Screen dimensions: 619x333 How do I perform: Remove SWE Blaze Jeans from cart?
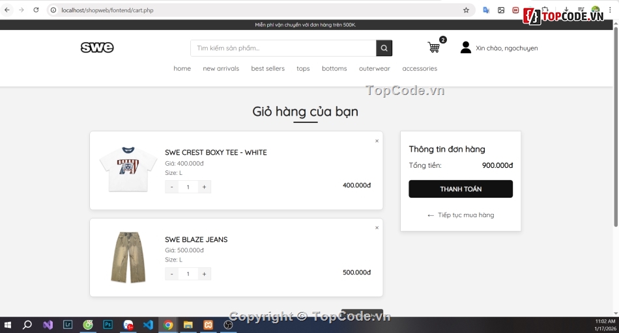(377, 228)
